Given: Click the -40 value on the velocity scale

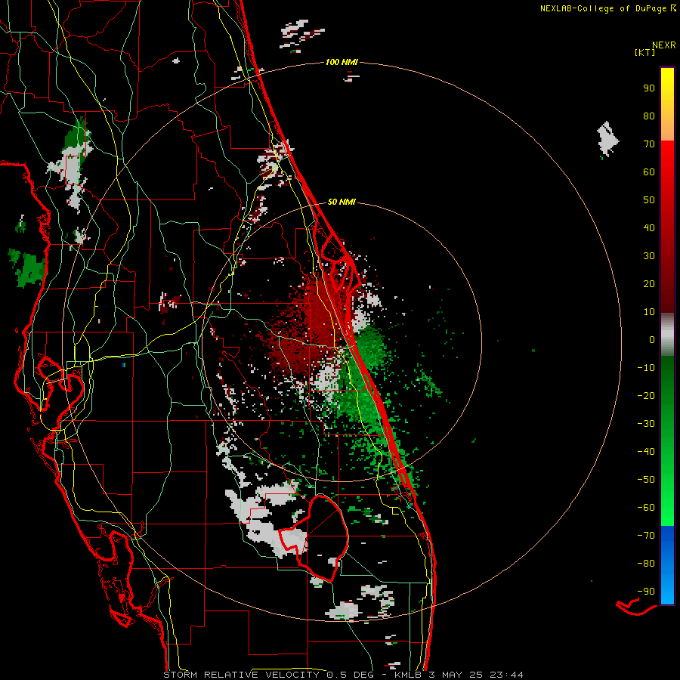Looking at the screenshot, I should [x=646, y=452].
